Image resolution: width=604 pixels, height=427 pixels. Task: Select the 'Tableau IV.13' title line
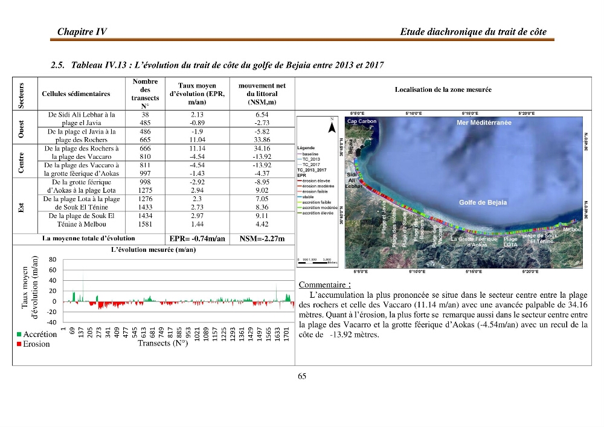(217, 65)
